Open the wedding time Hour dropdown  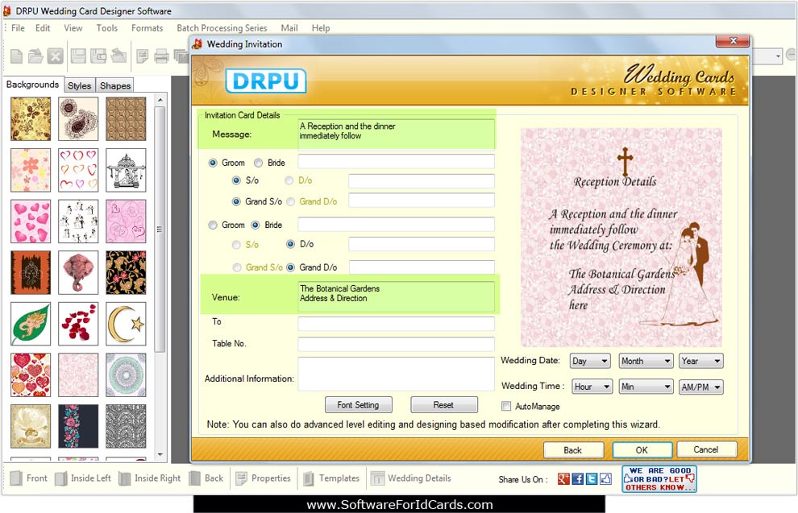(x=592, y=387)
